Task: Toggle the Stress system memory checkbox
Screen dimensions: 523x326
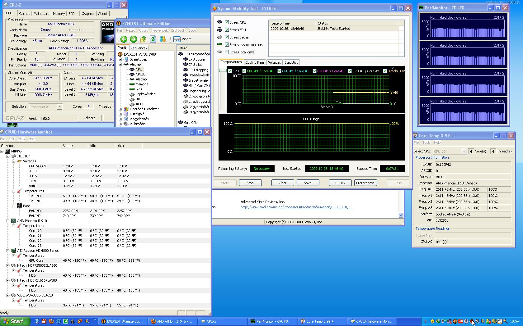Action: click(227, 44)
